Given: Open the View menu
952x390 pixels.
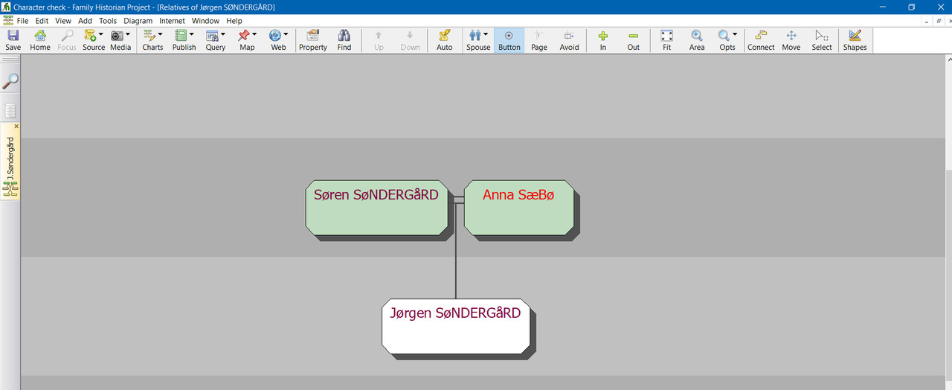Looking at the screenshot, I should coord(63,21).
